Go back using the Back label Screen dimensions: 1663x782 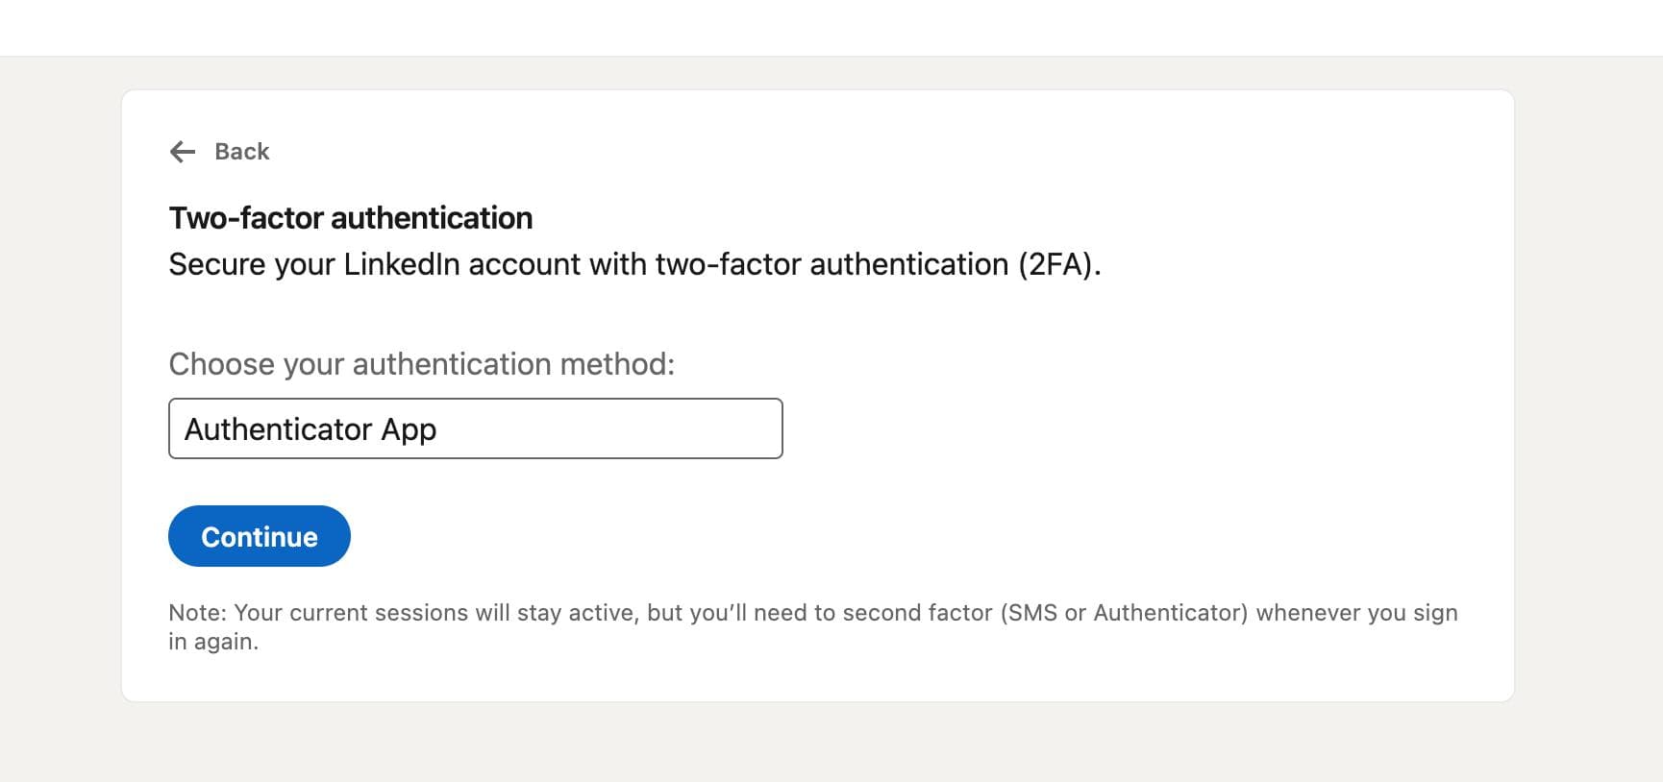point(241,152)
